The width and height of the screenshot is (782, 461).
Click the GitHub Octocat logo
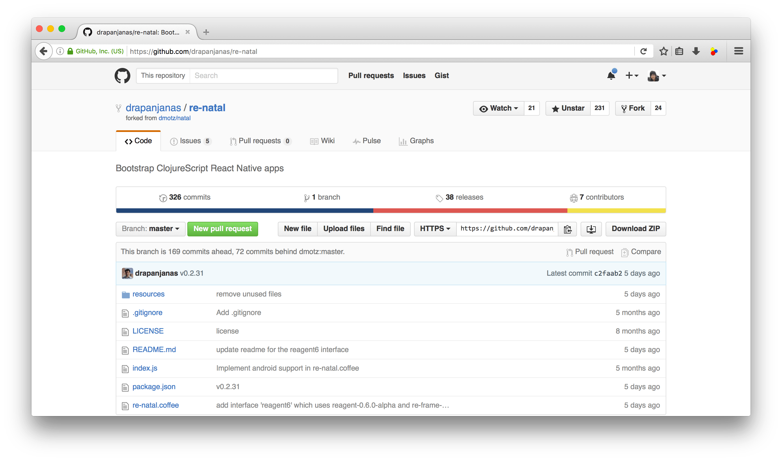[x=122, y=76]
